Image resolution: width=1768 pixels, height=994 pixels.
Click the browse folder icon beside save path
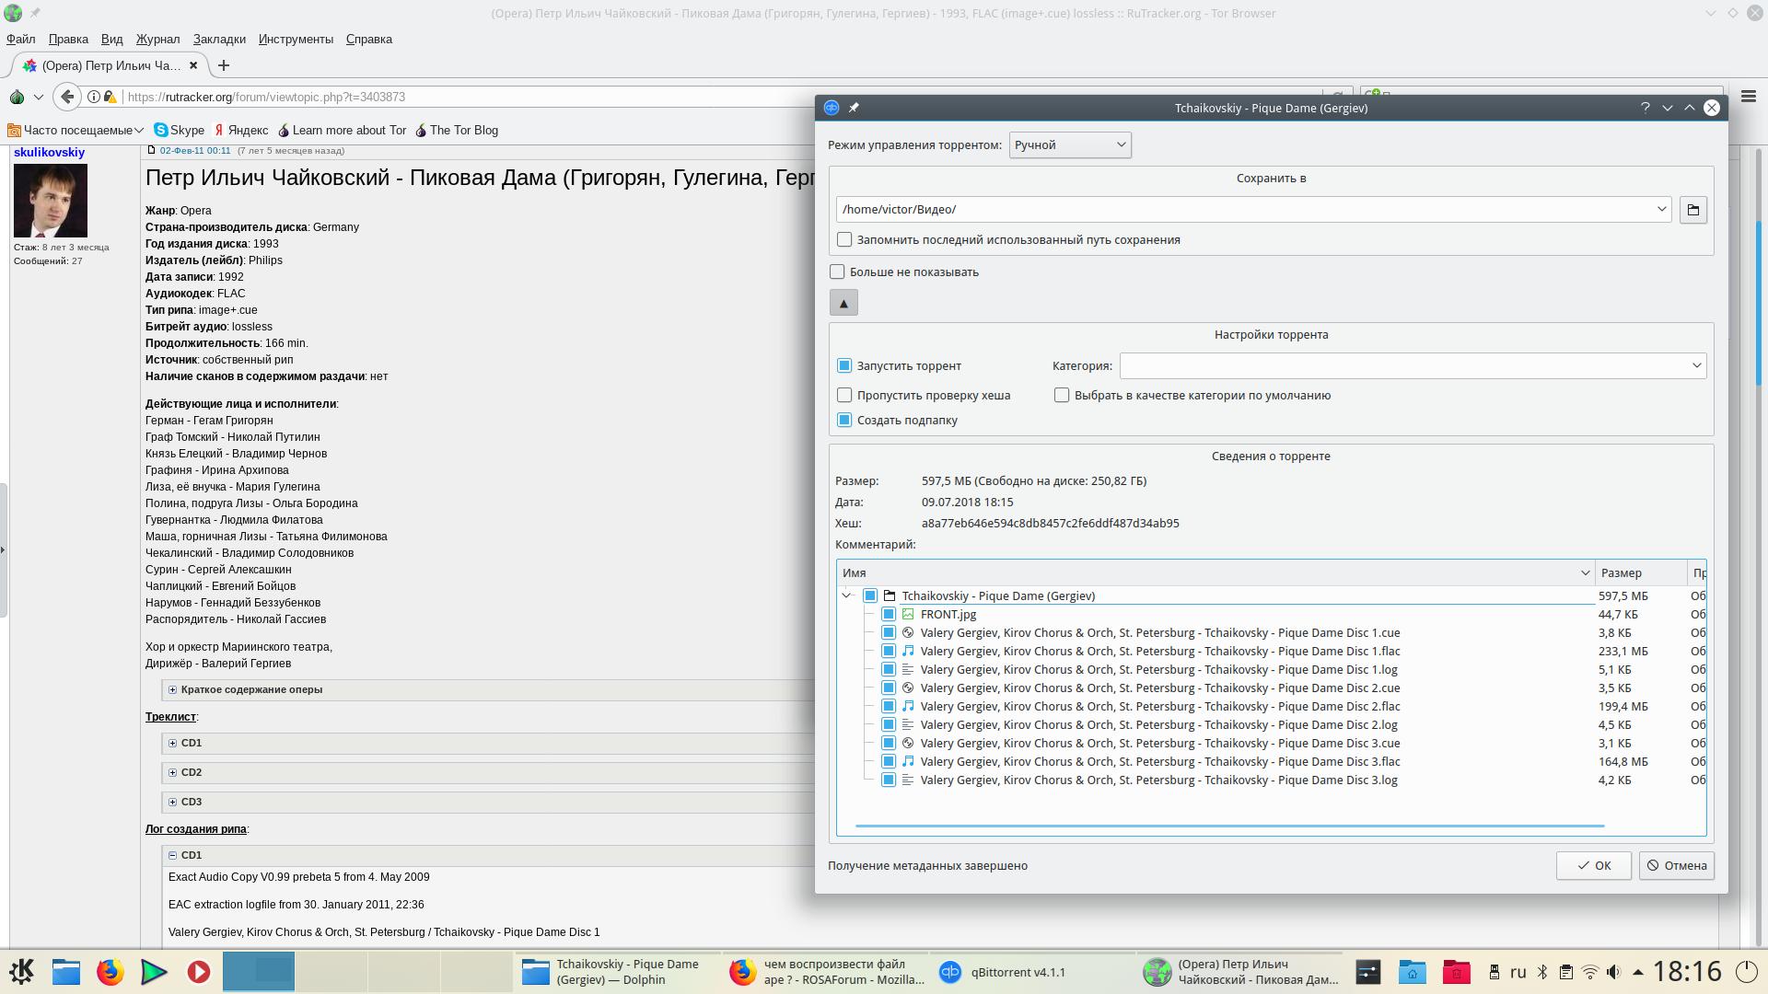tap(1692, 210)
